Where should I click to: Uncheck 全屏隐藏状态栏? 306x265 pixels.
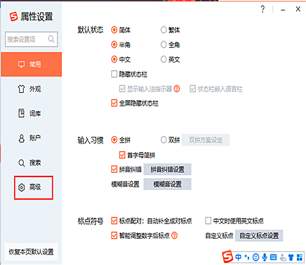114,103
